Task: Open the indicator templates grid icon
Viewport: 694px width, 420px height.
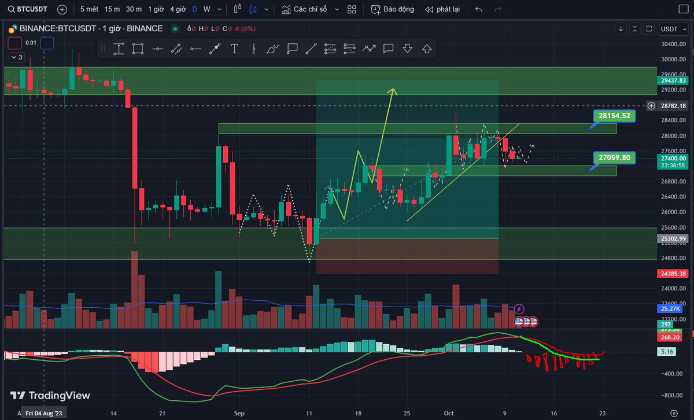Action: tap(352, 9)
